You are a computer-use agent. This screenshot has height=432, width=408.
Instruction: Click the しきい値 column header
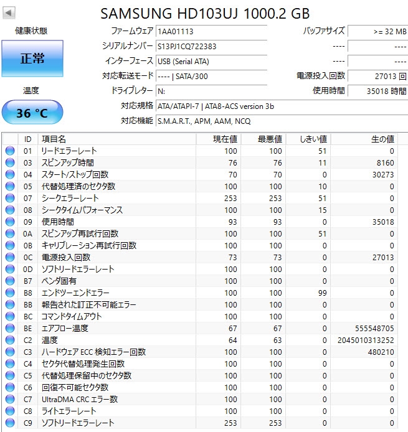(308, 139)
